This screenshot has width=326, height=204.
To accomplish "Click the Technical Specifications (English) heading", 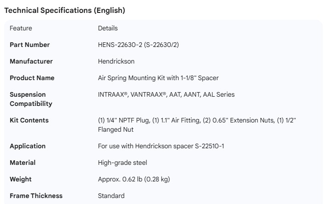I will pyautogui.click(x=64, y=10).
